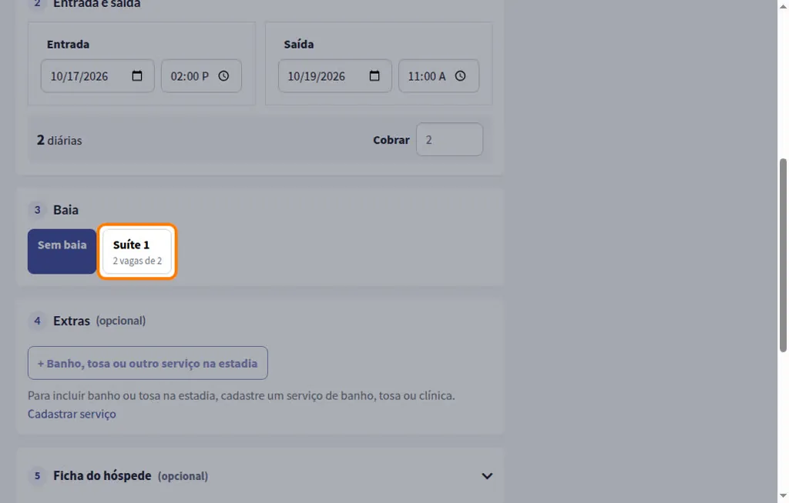Edit the Entrada date field 10/17/2026

pos(98,76)
